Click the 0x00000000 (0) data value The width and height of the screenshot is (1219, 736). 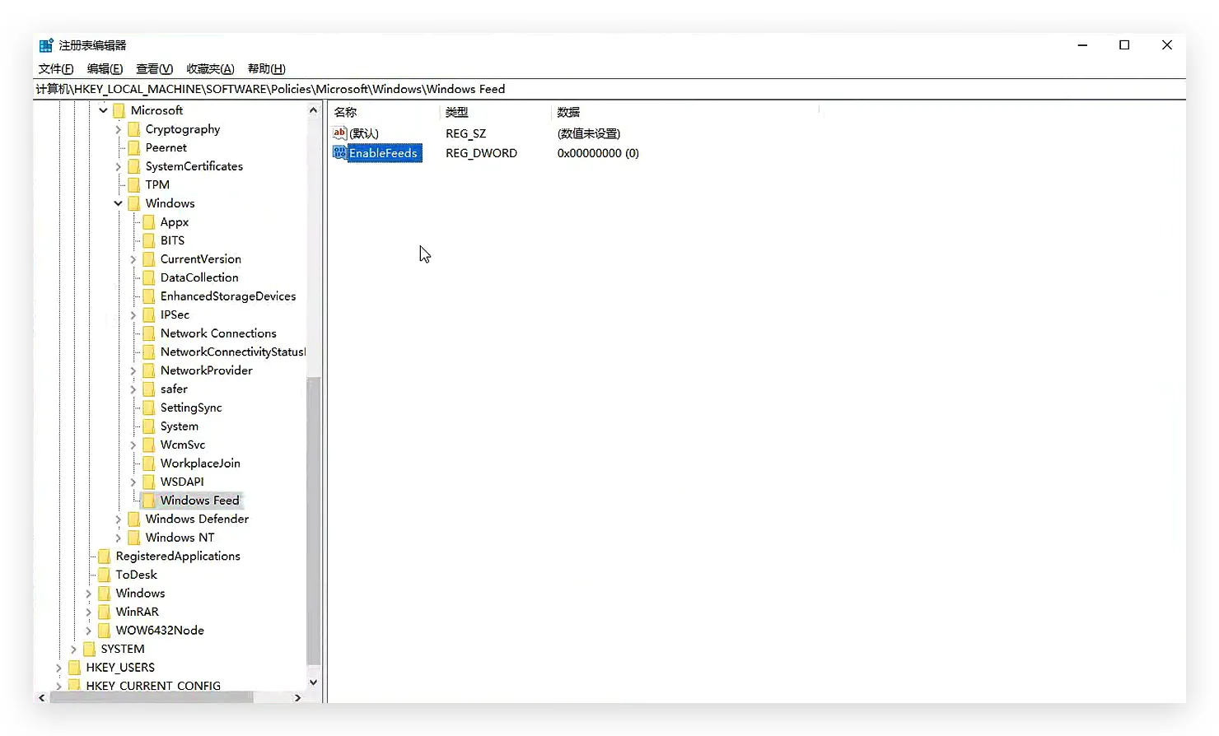pos(598,153)
